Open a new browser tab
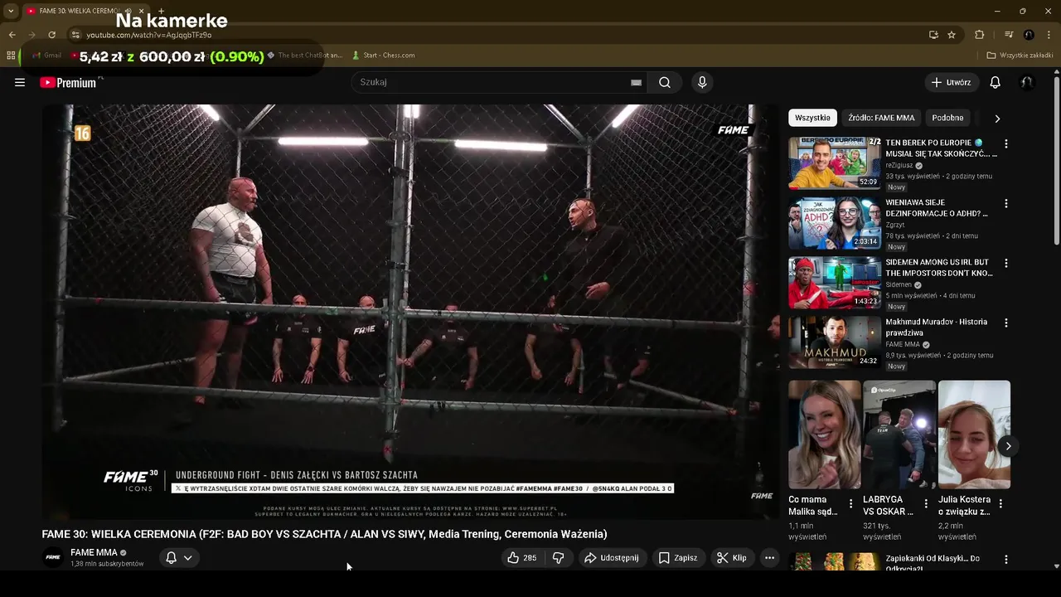 point(161,11)
